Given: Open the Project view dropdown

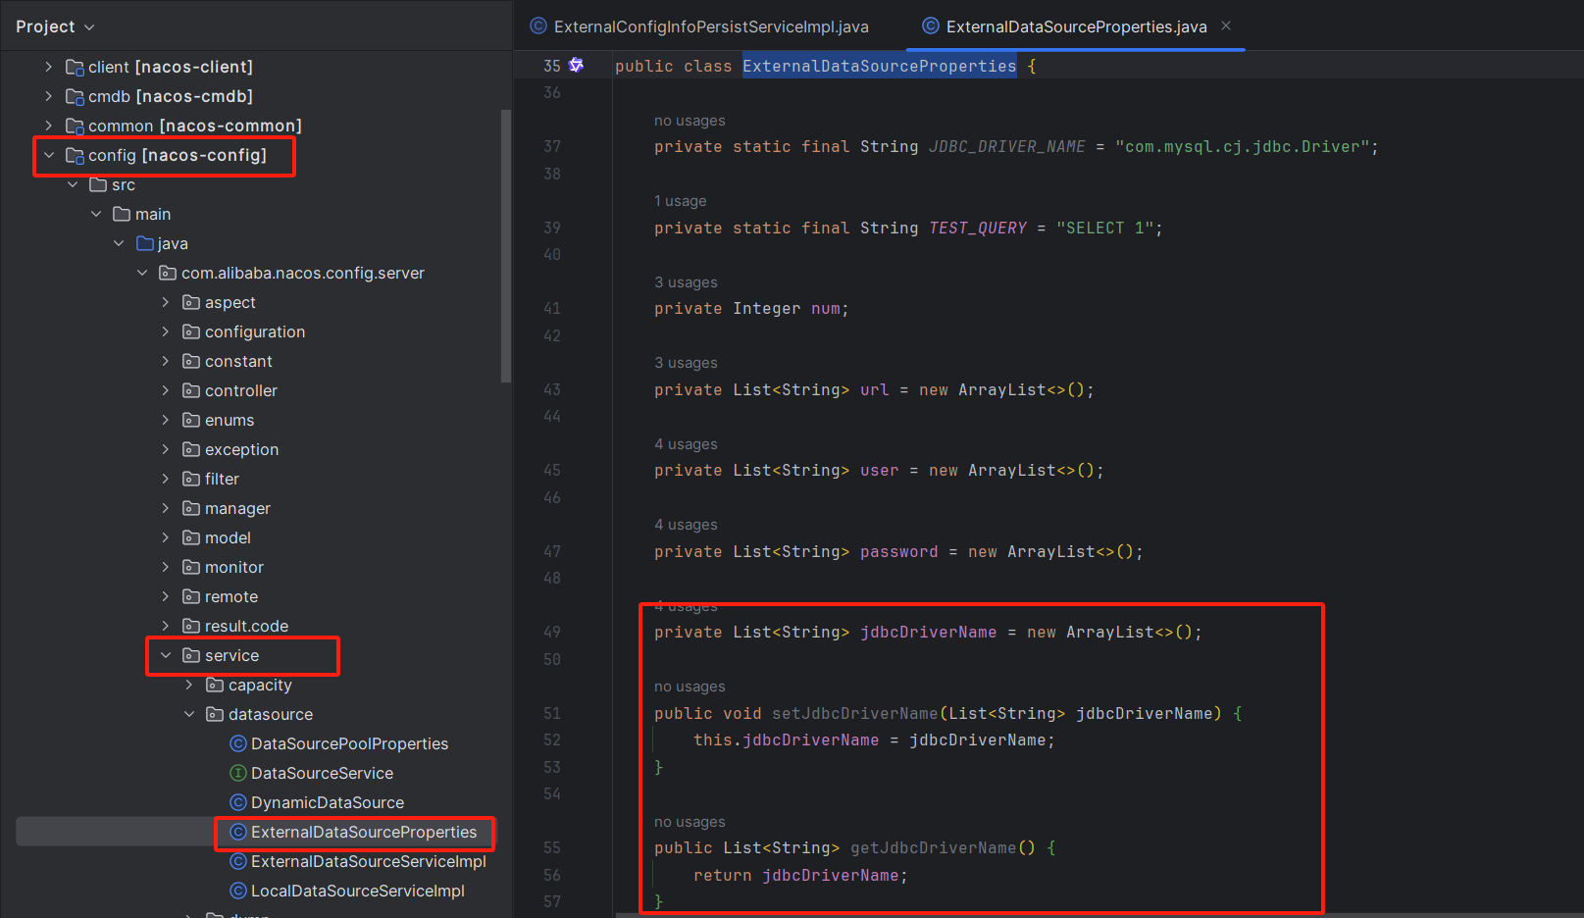Looking at the screenshot, I should pos(55,26).
